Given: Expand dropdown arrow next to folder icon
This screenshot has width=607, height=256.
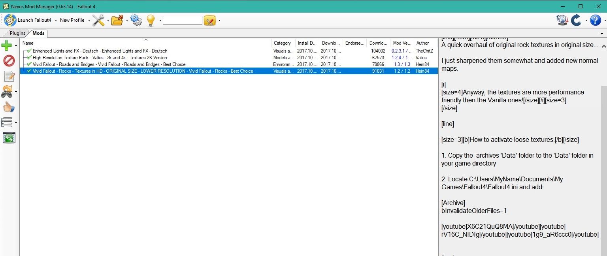Looking at the screenshot, I should pyautogui.click(x=127, y=20).
